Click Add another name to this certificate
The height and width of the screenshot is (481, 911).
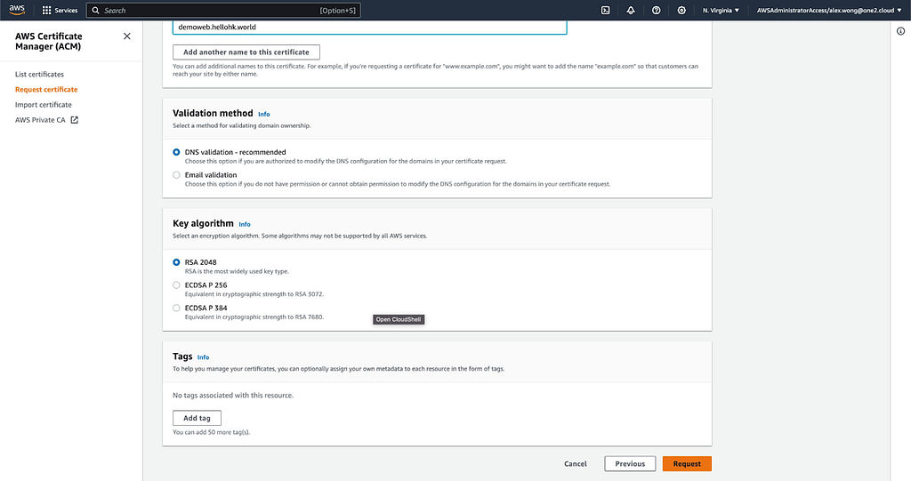246,52
